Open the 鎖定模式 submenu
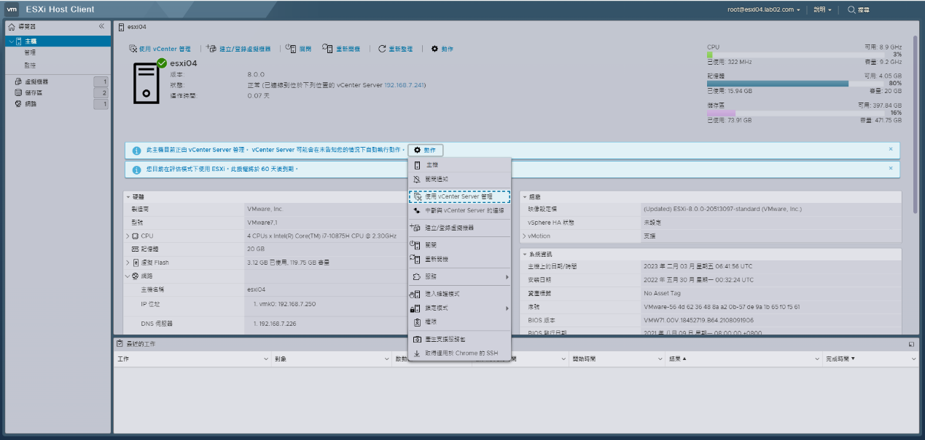 (x=459, y=308)
